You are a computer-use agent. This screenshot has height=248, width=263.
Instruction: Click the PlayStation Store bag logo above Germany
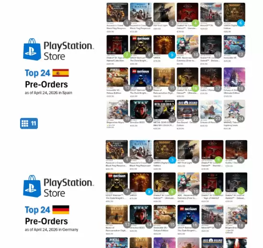pos(32,186)
